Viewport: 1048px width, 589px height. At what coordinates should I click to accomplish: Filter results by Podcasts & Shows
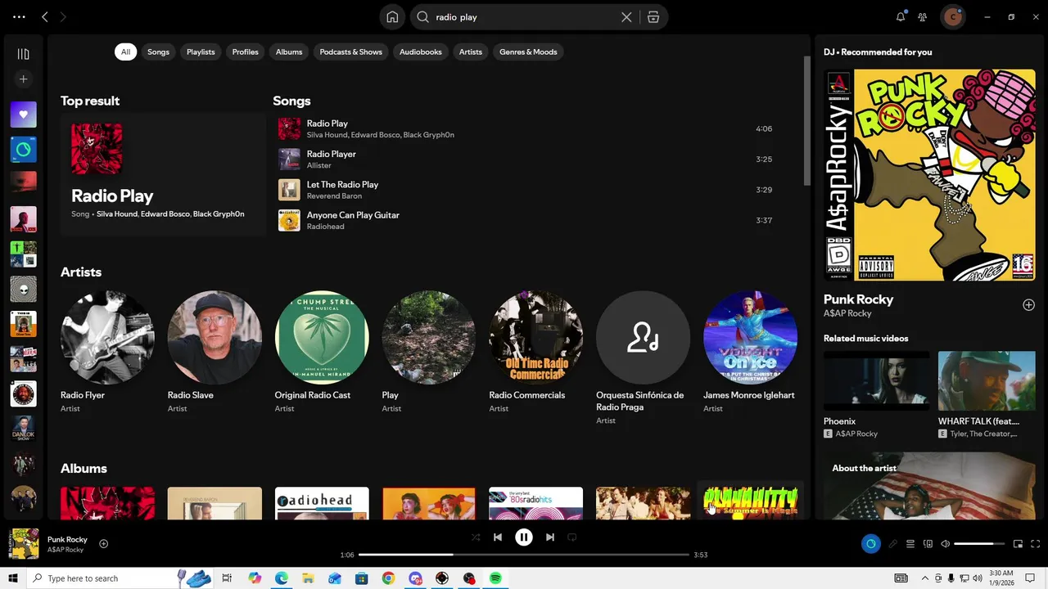point(350,52)
